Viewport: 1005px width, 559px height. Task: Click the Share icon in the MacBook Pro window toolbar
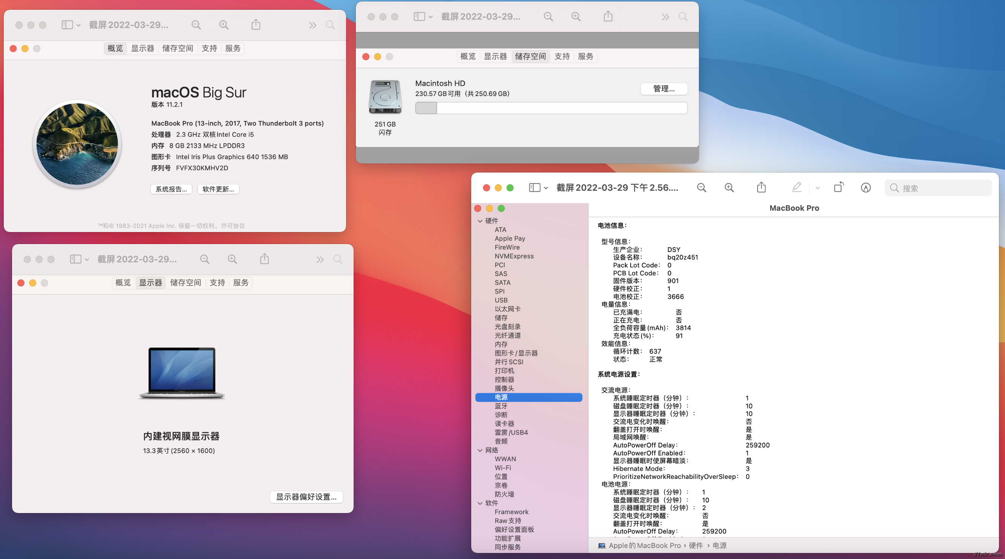click(x=761, y=187)
